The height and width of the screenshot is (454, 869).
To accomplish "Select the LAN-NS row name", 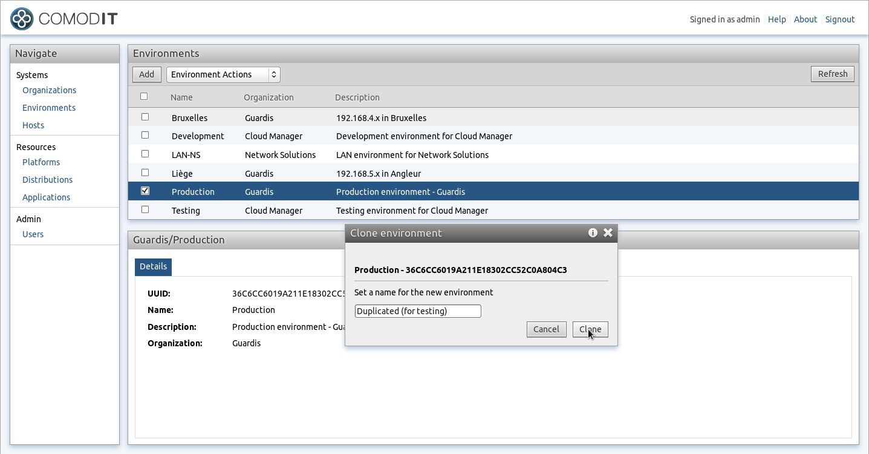I will point(186,155).
